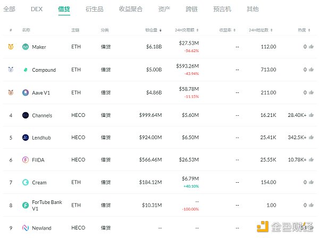Click the ForTube Bank V1 logo icon
The width and height of the screenshot is (319, 238).
pyautogui.click(x=26, y=205)
